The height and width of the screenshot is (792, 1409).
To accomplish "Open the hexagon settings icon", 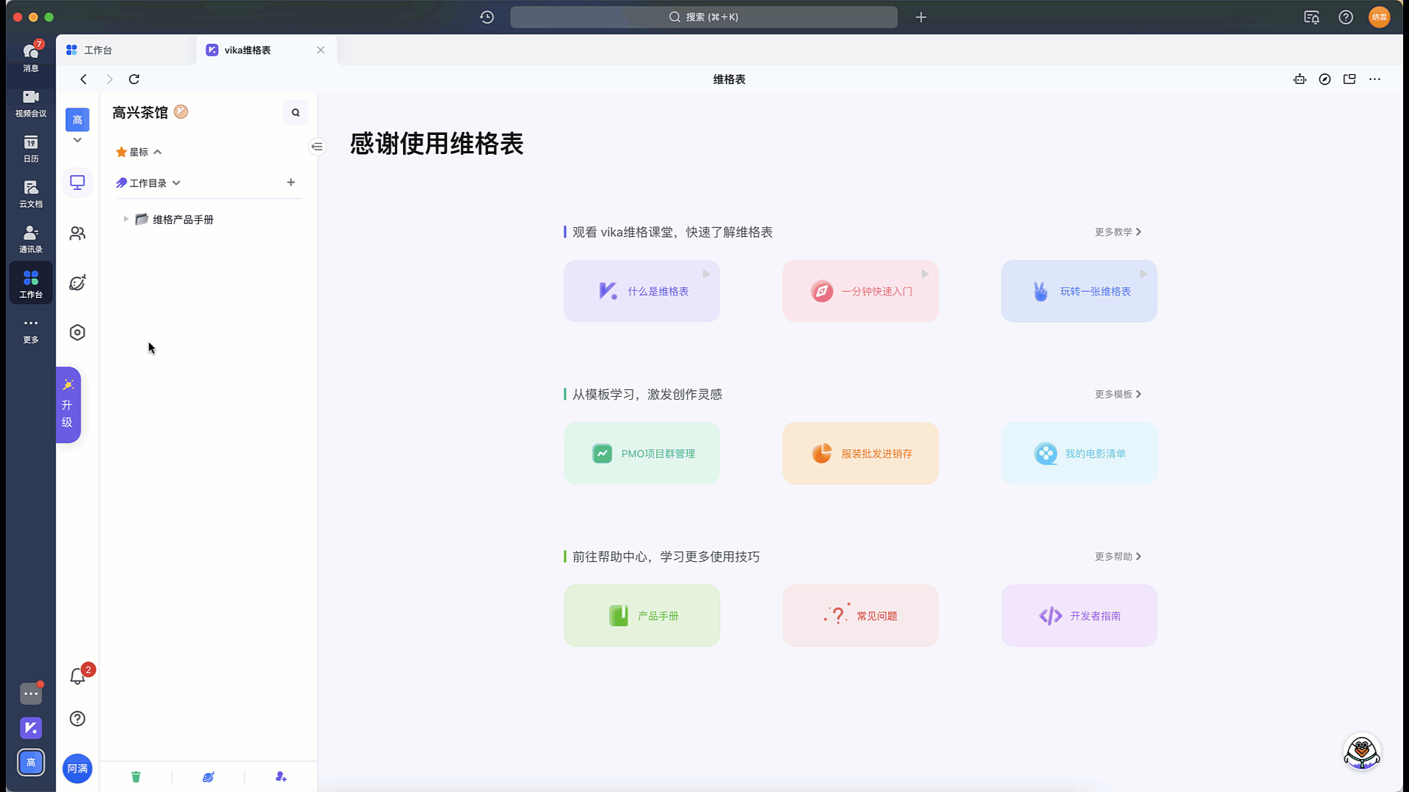I will click(77, 332).
